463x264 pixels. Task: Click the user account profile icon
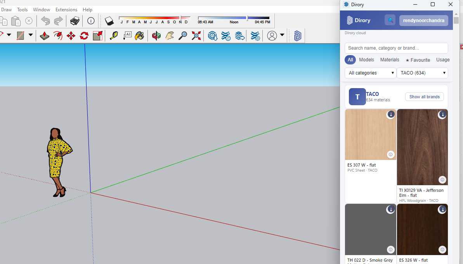pos(272,36)
